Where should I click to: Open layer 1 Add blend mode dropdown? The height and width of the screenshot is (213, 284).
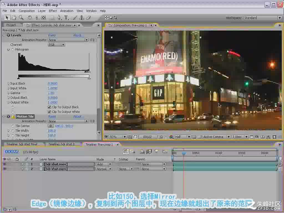(104, 164)
